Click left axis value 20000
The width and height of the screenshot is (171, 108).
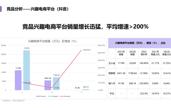pyautogui.click(x=4, y=54)
